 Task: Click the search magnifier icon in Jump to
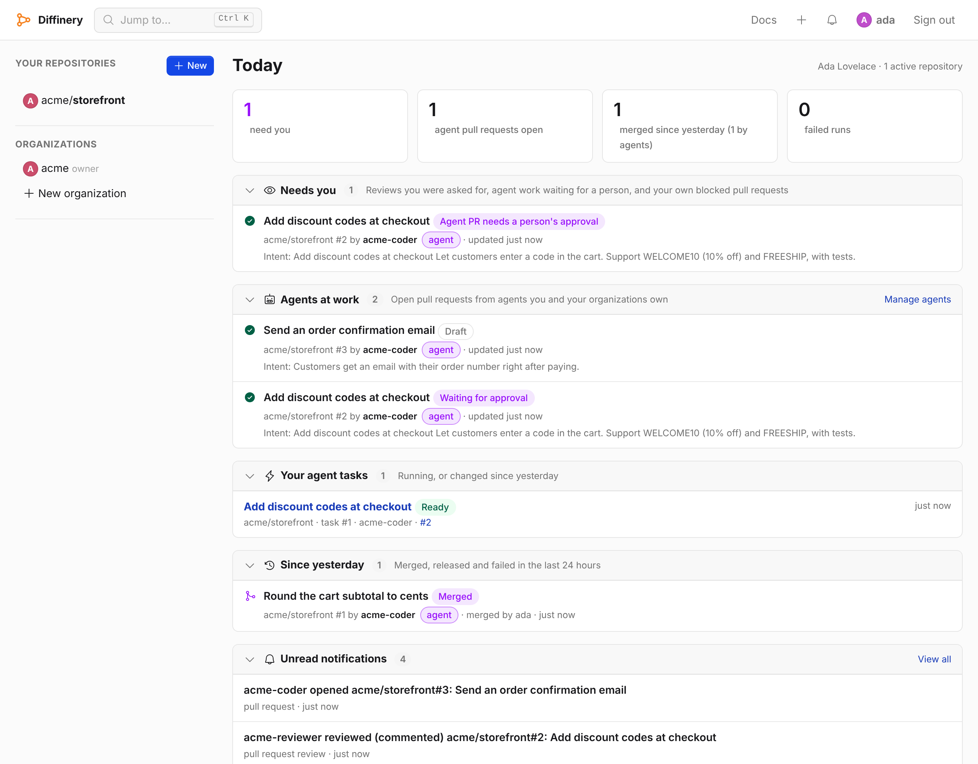pos(108,20)
